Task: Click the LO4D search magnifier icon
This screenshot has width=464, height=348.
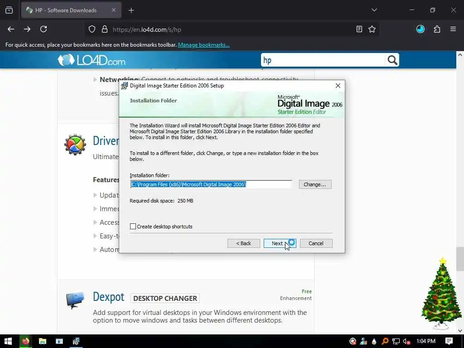Action: pos(392,60)
